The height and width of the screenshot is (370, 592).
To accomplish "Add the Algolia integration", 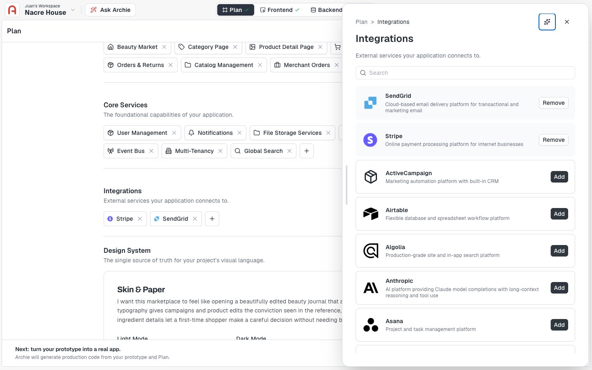I will [x=559, y=251].
